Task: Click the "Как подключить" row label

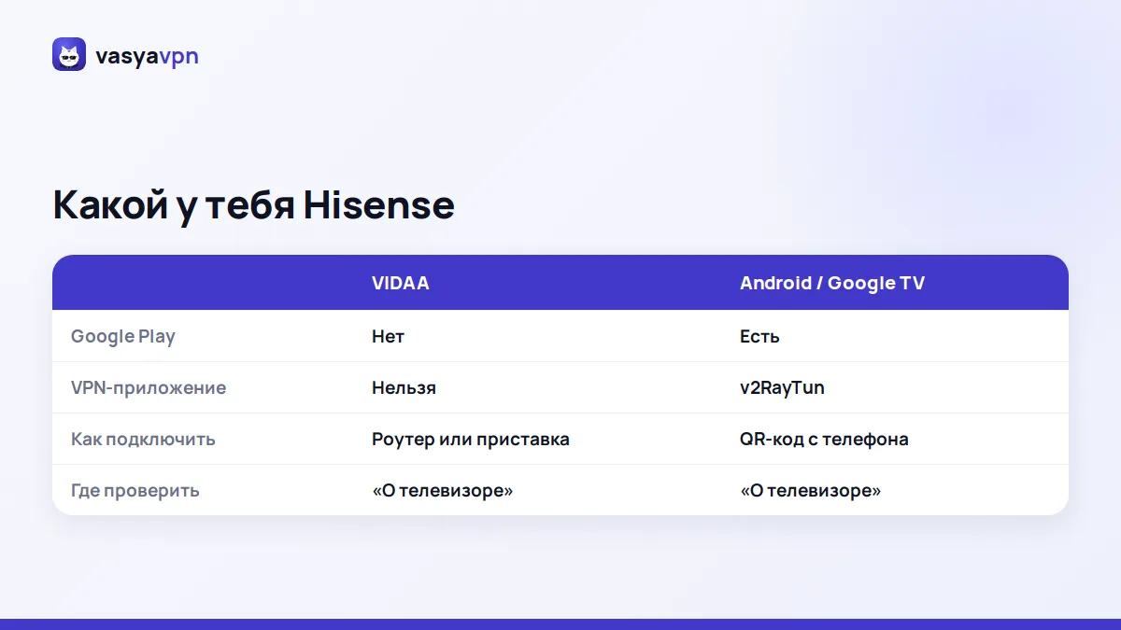Action: pos(143,439)
